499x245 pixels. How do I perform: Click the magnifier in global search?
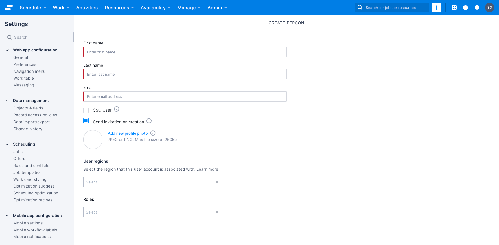[360, 8]
